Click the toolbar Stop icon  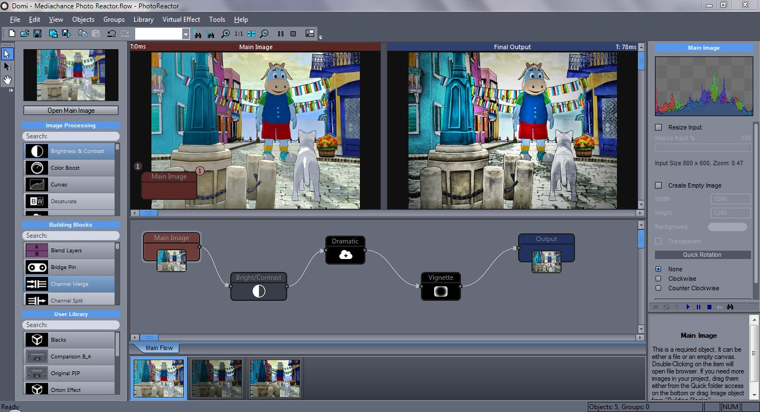pyautogui.click(x=293, y=34)
